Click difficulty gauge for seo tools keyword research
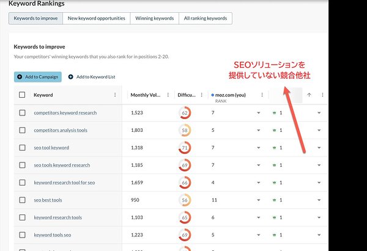Image resolution: width=367 pixels, height=251 pixels. [x=185, y=165]
